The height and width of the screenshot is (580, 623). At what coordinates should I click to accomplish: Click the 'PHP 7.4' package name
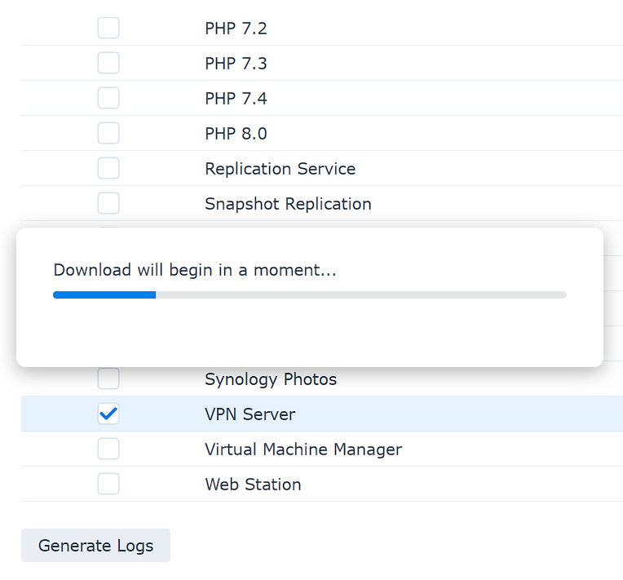tap(236, 99)
